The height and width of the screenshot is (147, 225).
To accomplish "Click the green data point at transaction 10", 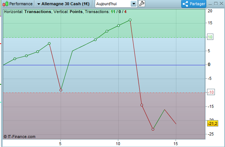I will 119,26.
